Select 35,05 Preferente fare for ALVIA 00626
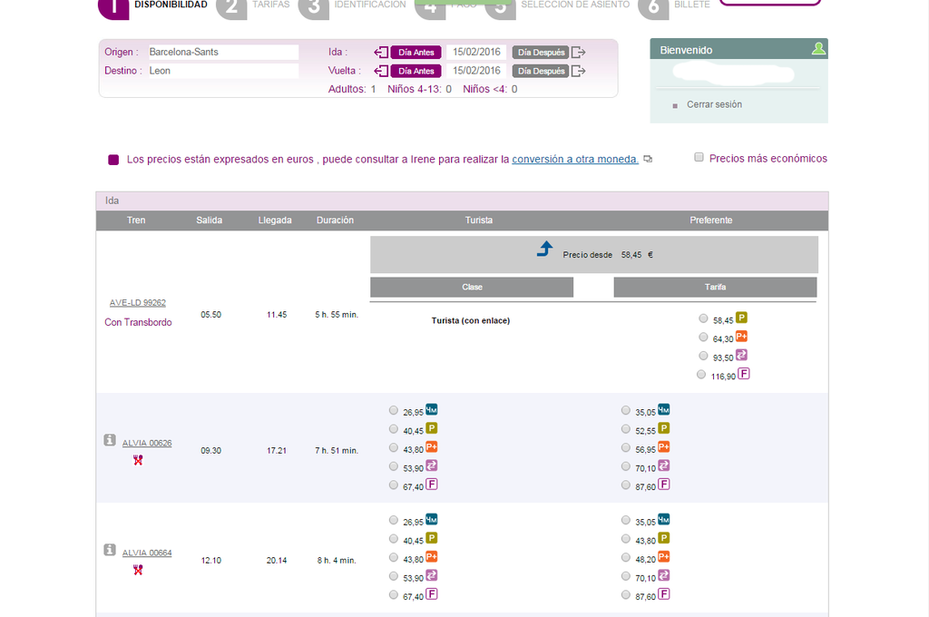The height and width of the screenshot is (617, 929). pyautogui.click(x=626, y=410)
